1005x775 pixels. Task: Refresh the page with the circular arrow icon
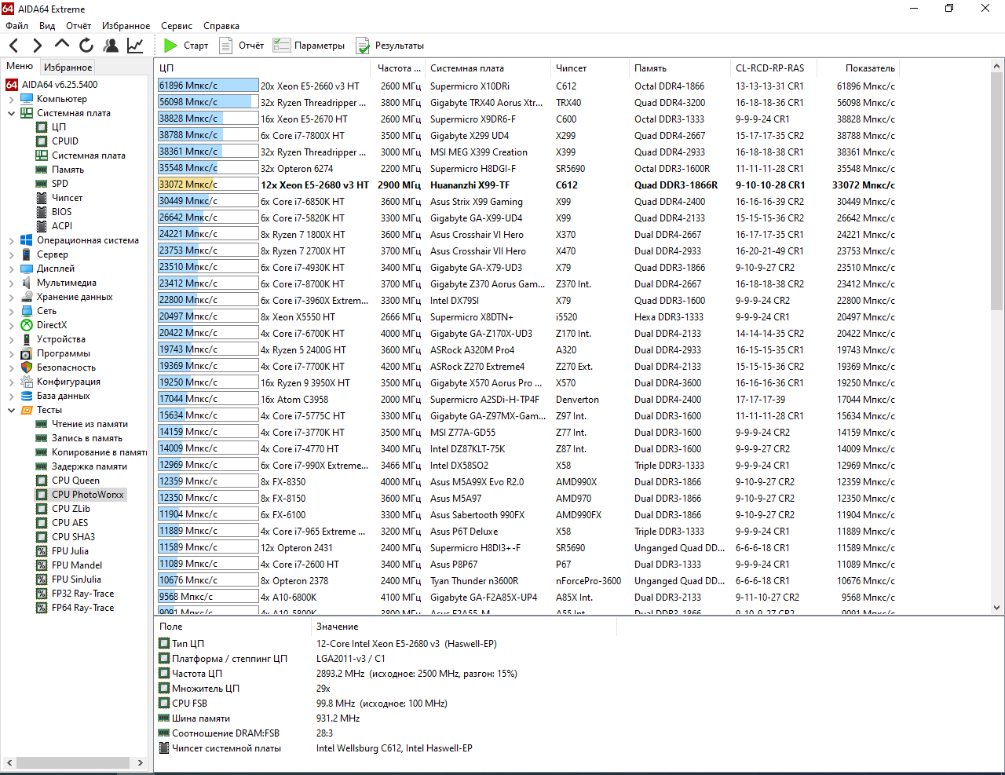pos(86,46)
